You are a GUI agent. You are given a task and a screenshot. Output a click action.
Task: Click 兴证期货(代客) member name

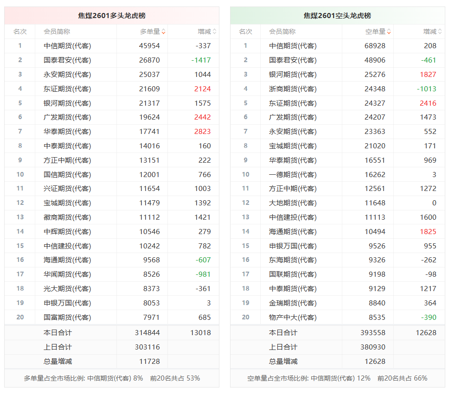pyautogui.click(x=67, y=189)
